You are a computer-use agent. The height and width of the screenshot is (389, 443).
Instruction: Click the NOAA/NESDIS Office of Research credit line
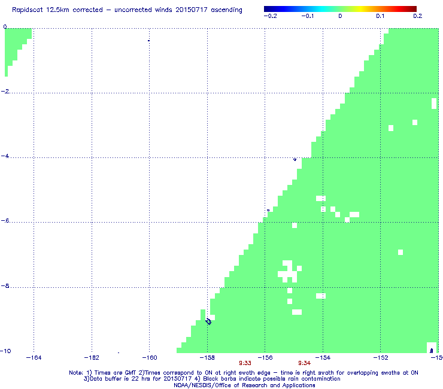pyautogui.click(x=244, y=385)
